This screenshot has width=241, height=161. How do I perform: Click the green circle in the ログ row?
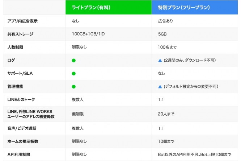tap(73, 61)
